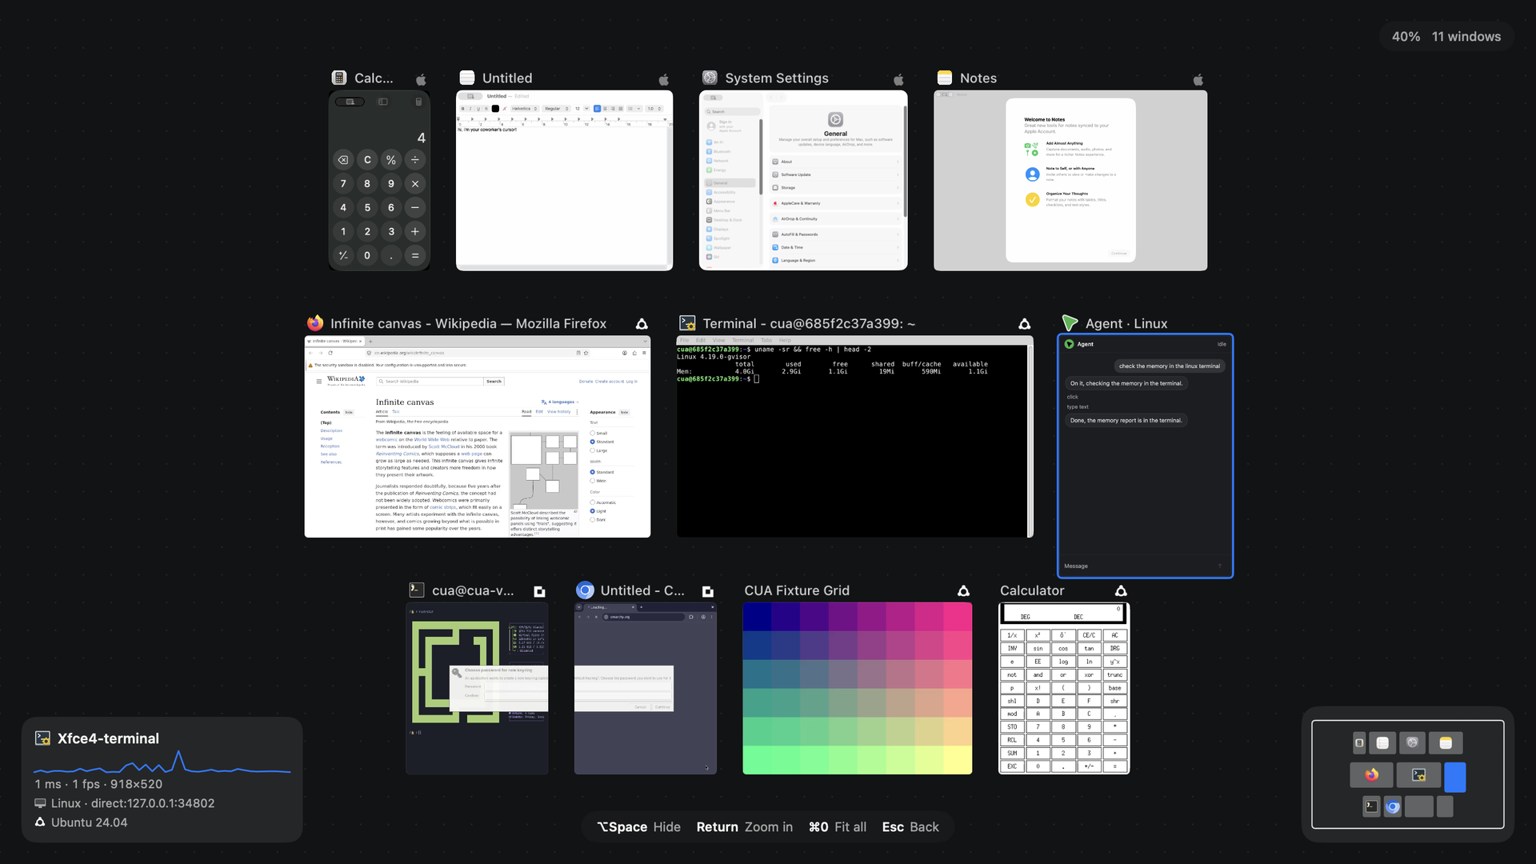Click Message input field in Agent window
This screenshot has height=864, width=1536.
[x=1140, y=566]
